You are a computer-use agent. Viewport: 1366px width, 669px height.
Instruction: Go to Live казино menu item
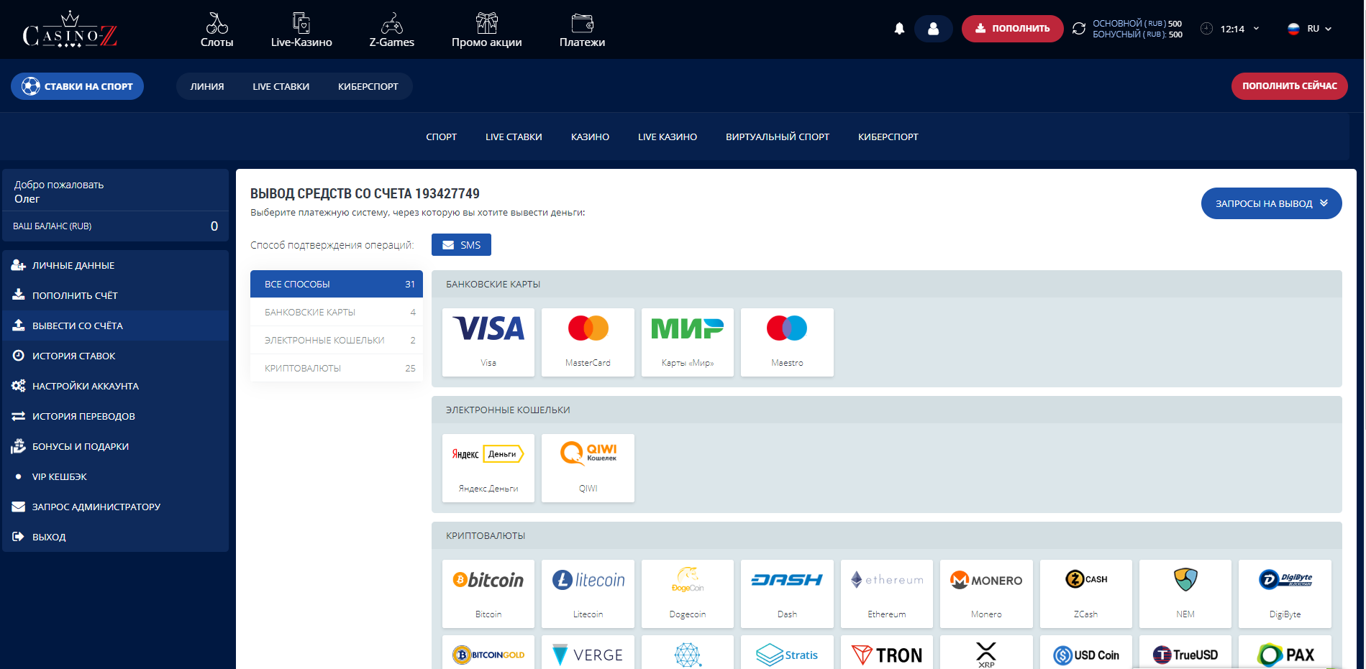pos(668,137)
